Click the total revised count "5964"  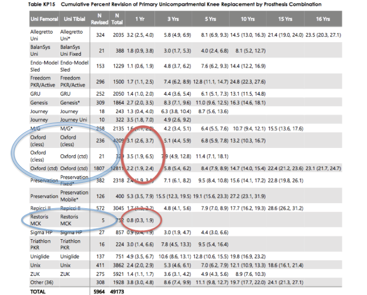[99, 292]
